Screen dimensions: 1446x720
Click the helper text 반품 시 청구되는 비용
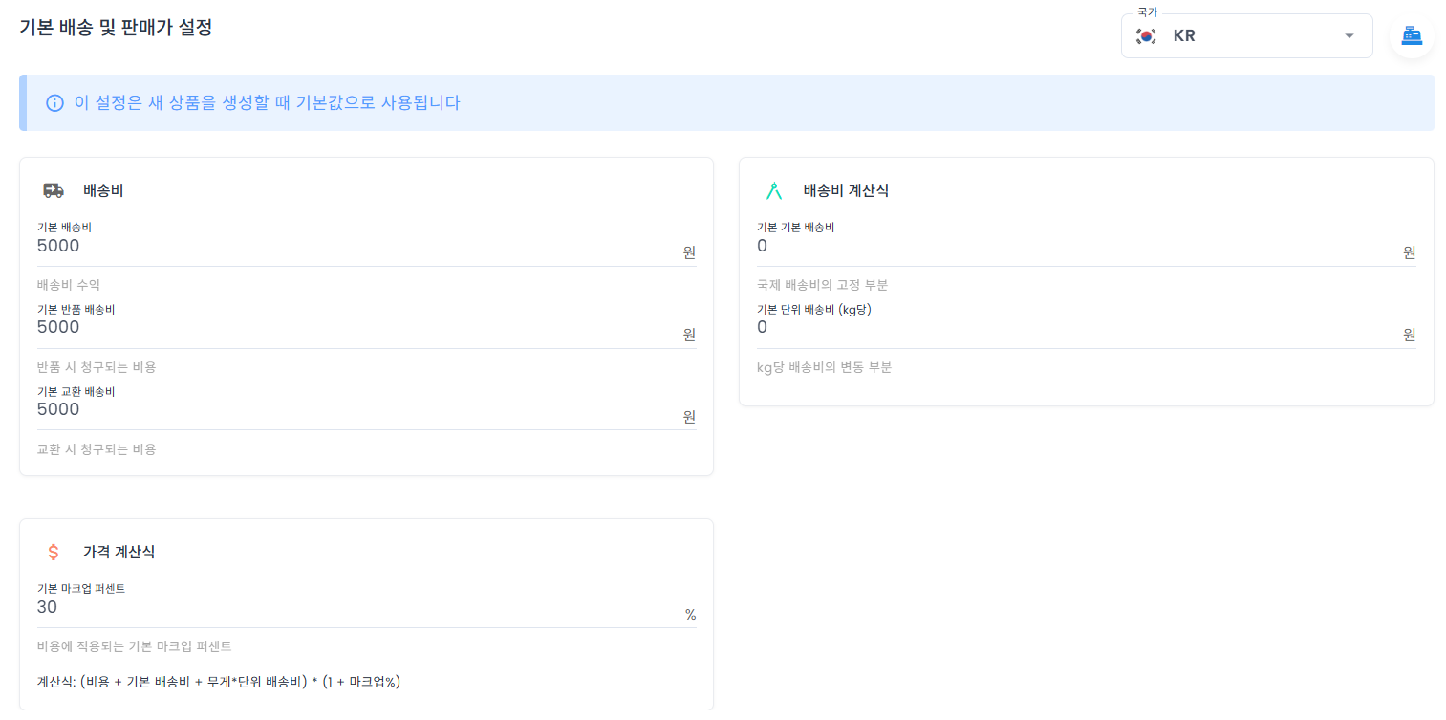97,367
